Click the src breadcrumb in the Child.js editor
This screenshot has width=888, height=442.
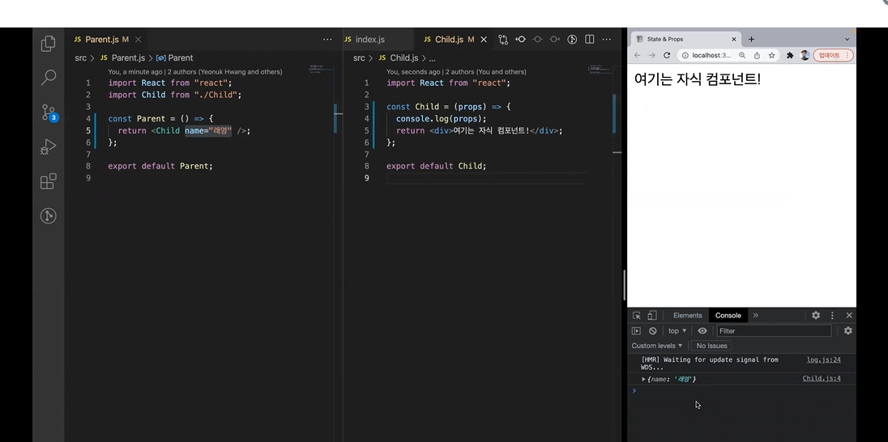359,57
